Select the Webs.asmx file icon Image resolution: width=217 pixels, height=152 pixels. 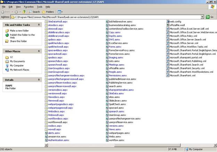[x=107, y=136]
